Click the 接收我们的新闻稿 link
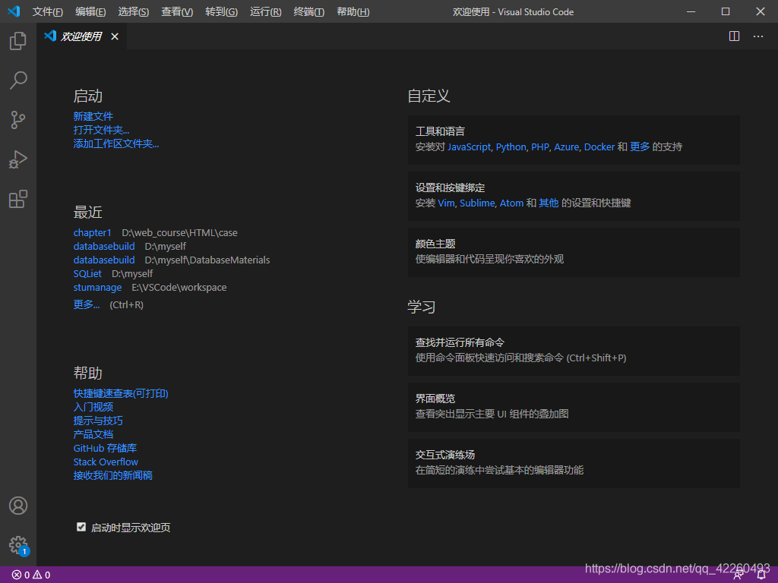778x583 pixels. click(112, 475)
